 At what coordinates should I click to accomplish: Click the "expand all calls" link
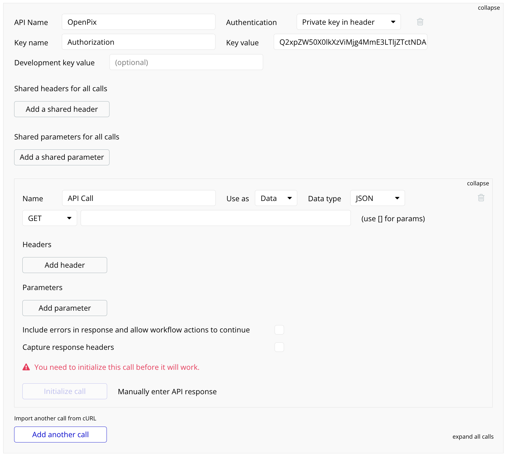click(x=473, y=437)
